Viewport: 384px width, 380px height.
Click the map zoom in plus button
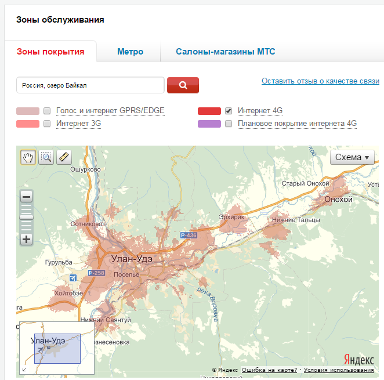[x=27, y=239]
